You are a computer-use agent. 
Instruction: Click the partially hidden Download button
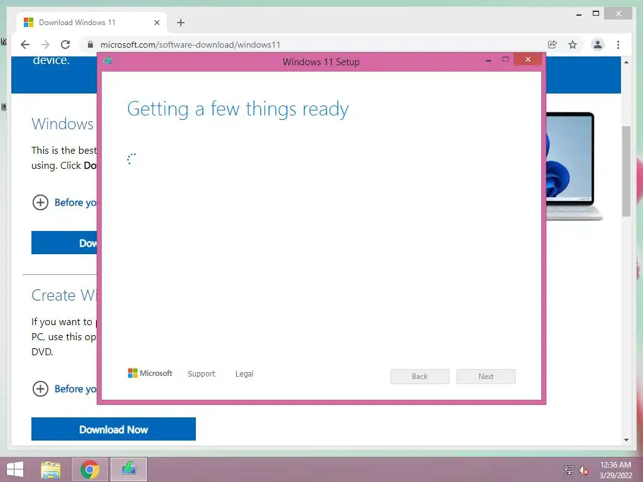point(65,243)
